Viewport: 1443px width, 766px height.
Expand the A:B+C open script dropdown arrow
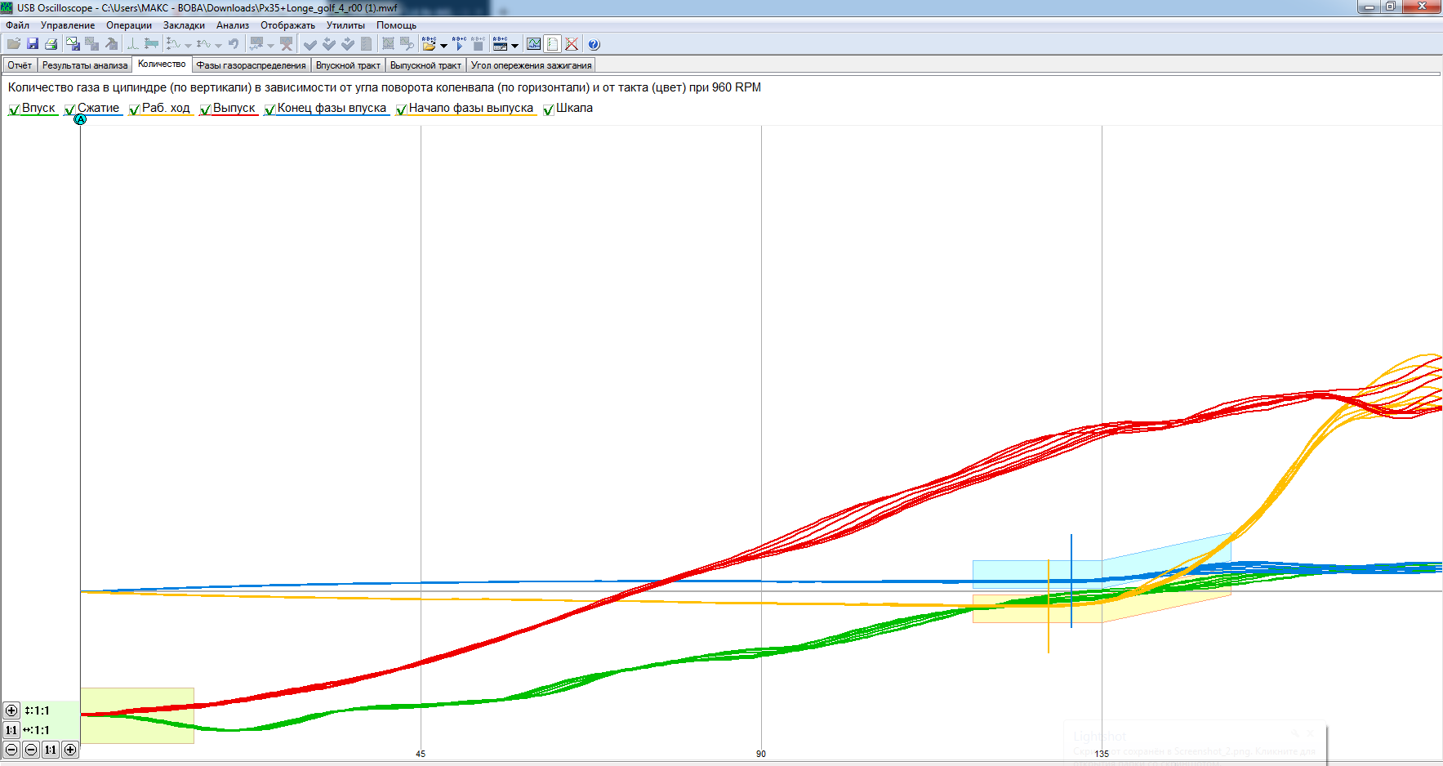[443, 46]
